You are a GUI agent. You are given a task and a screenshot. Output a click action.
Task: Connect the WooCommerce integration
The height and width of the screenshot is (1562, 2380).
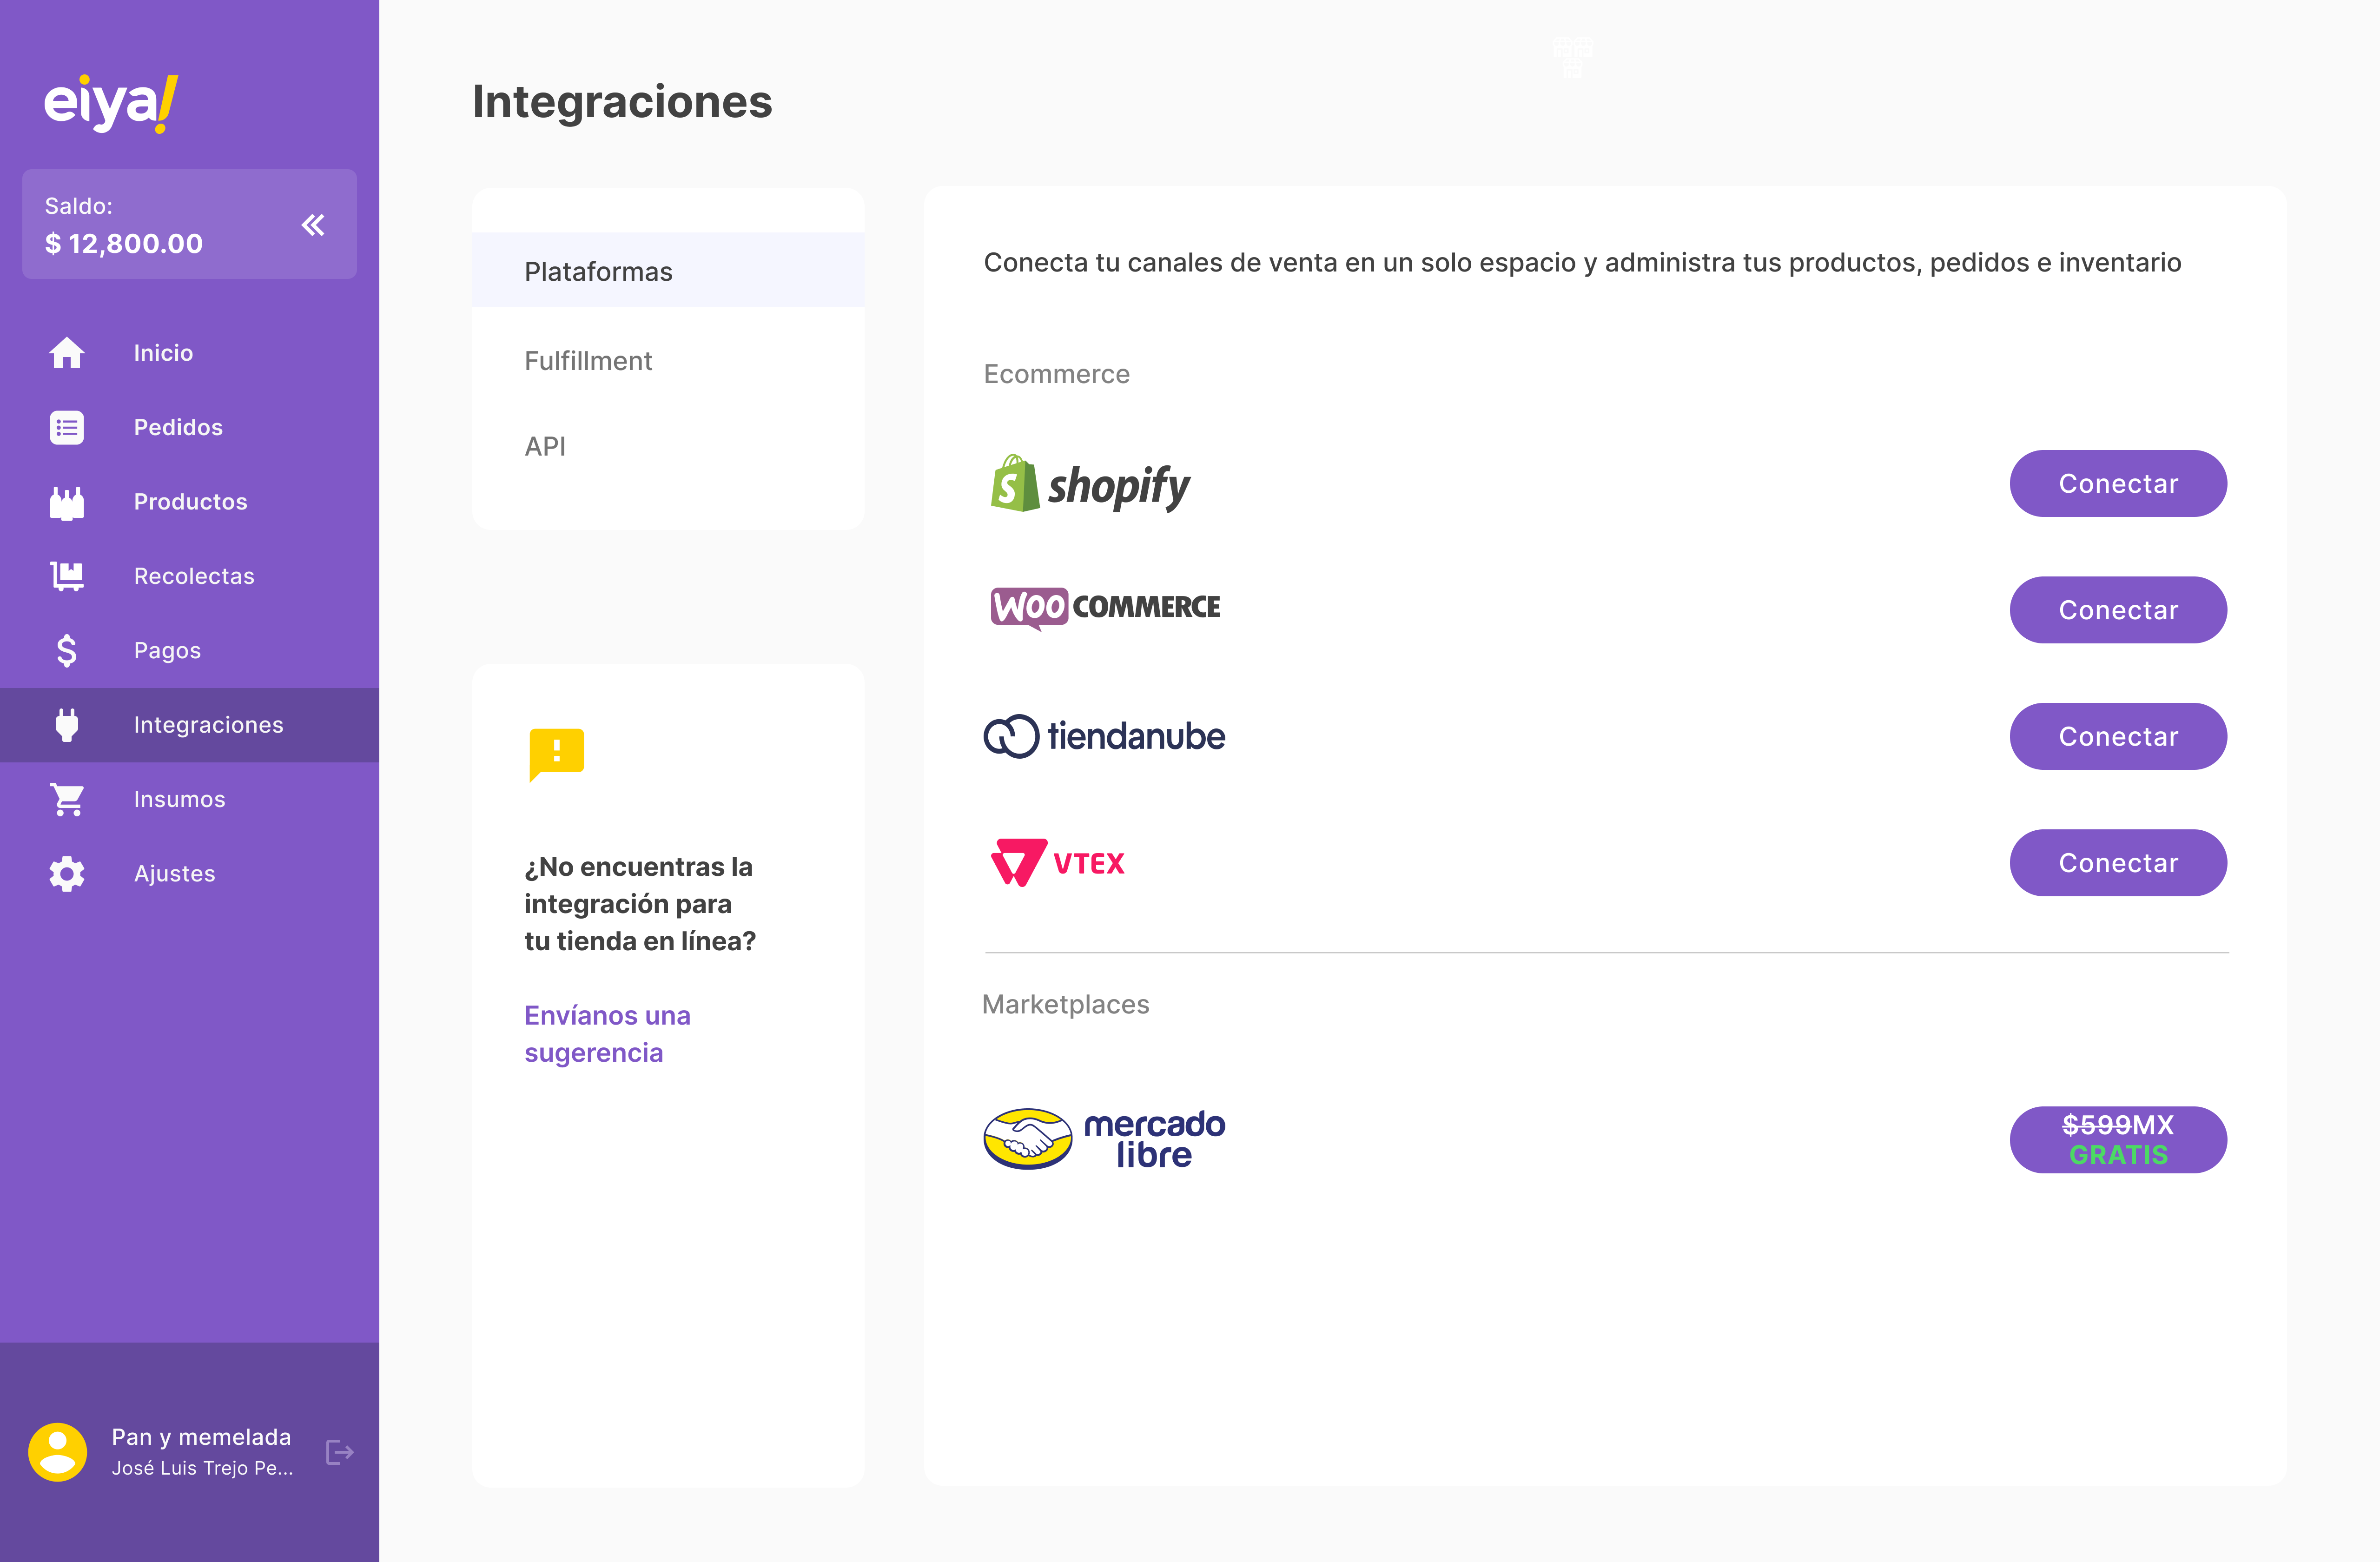2118,610
